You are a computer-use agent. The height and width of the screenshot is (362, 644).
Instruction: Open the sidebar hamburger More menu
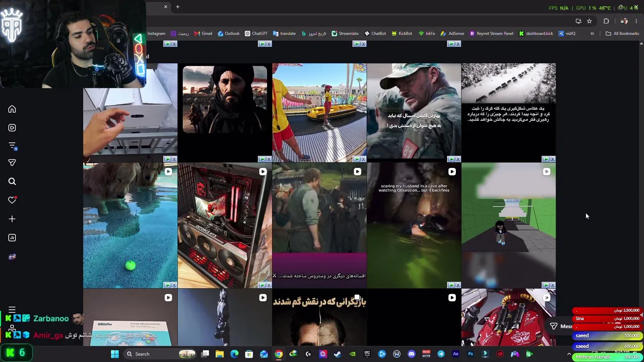pyautogui.click(x=12, y=310)
